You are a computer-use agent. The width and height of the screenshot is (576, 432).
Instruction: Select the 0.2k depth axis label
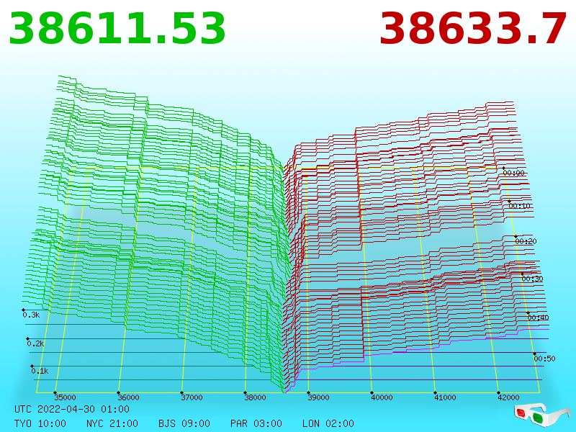pyautogui.click(x=35, y=344)
